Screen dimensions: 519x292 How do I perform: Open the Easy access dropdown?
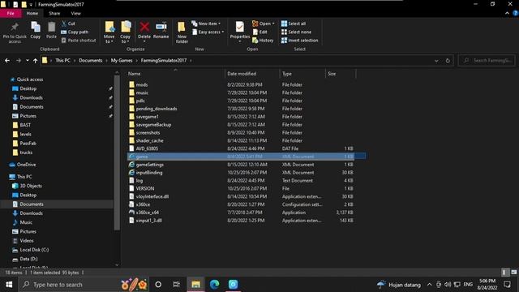pos(208,32)
